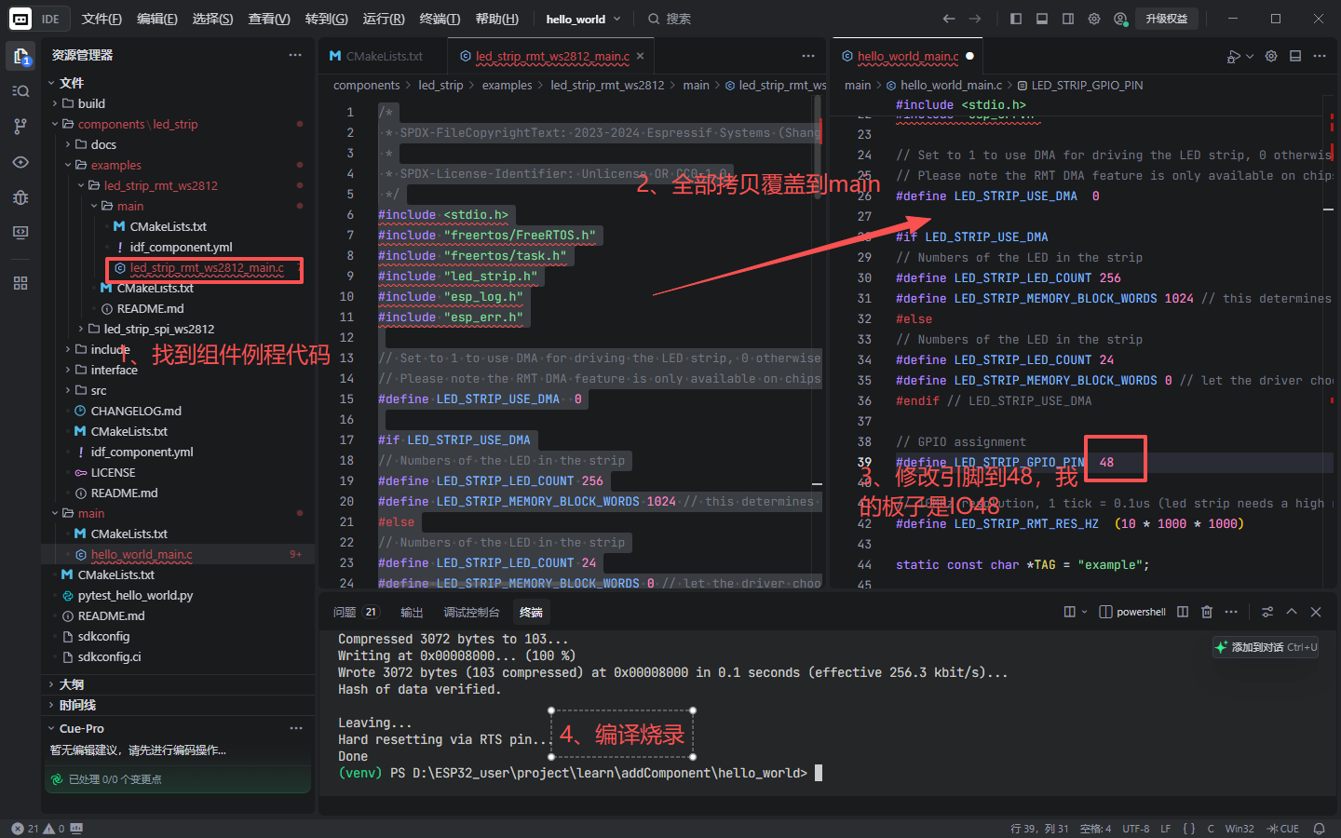Image resolution: width=1341 pixels, height=838 pixels.
Task: Split the hello_world_main.c editor
Action: point(1295,57)
